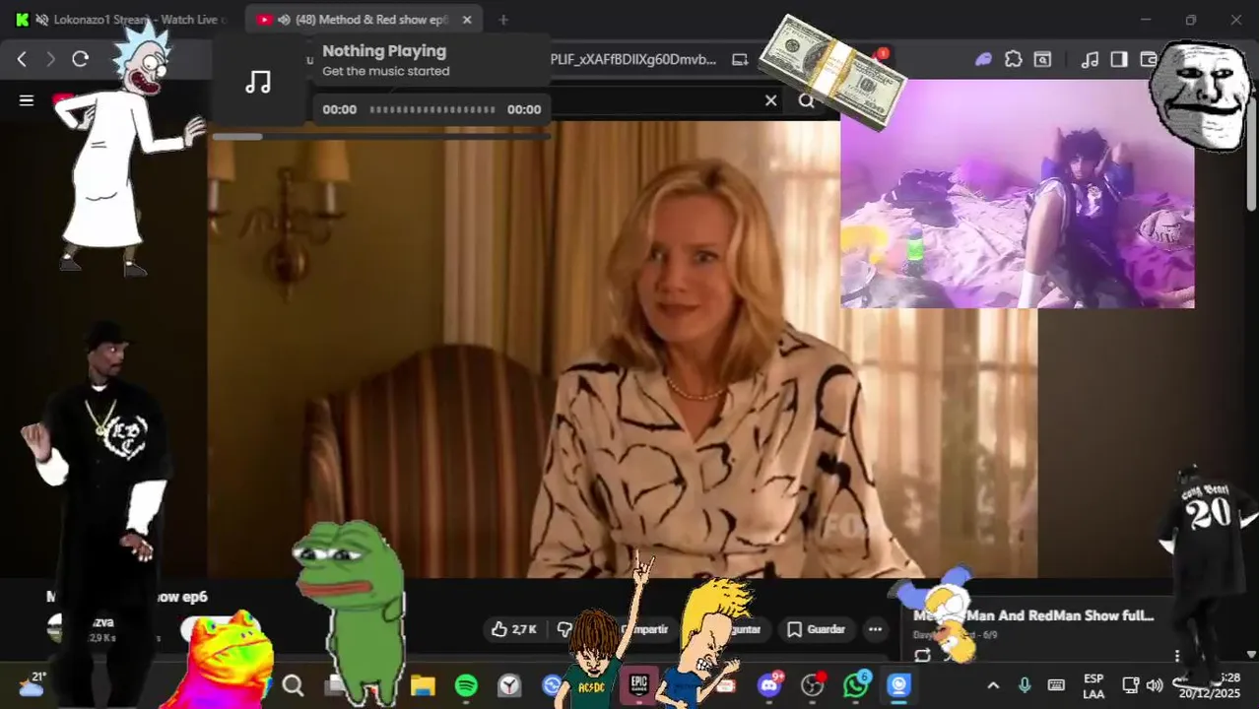Toggle the sidebar panel icon

(x=1118, y=59)
